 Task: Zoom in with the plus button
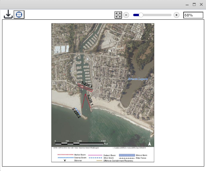click(x=177, y=15)
